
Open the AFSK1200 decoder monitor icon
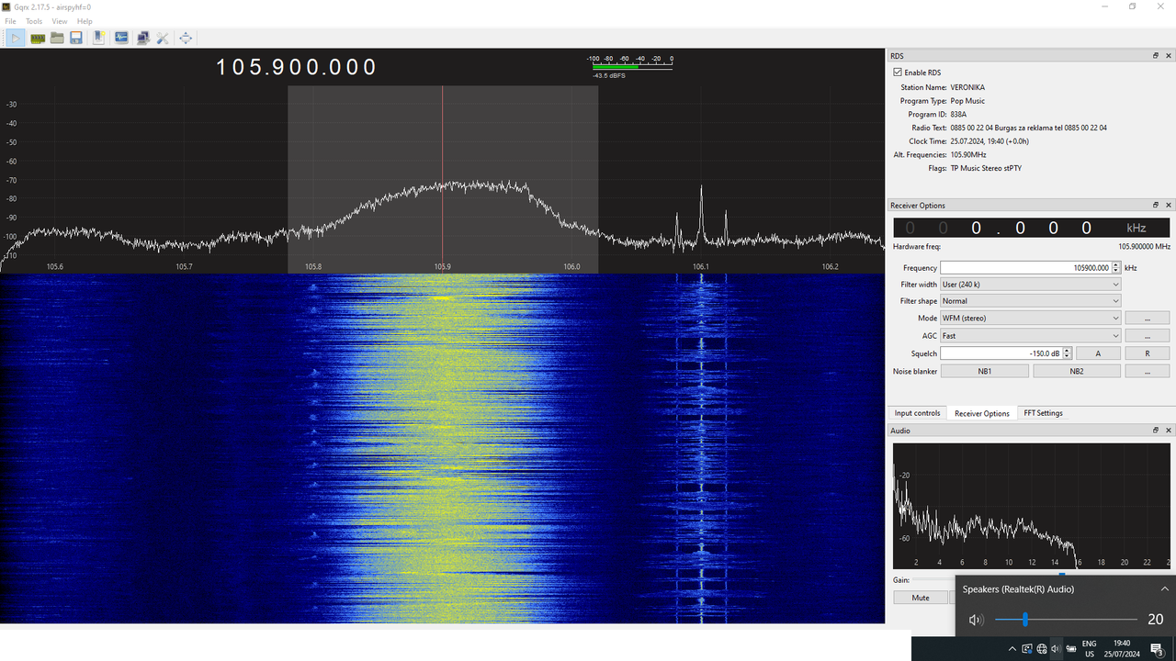point(121,38)
